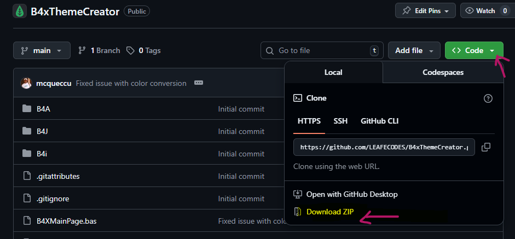Screen dimensions: 515x239
Task: Open B4A row's Initial commit message
Action: (x=241, y=109)
